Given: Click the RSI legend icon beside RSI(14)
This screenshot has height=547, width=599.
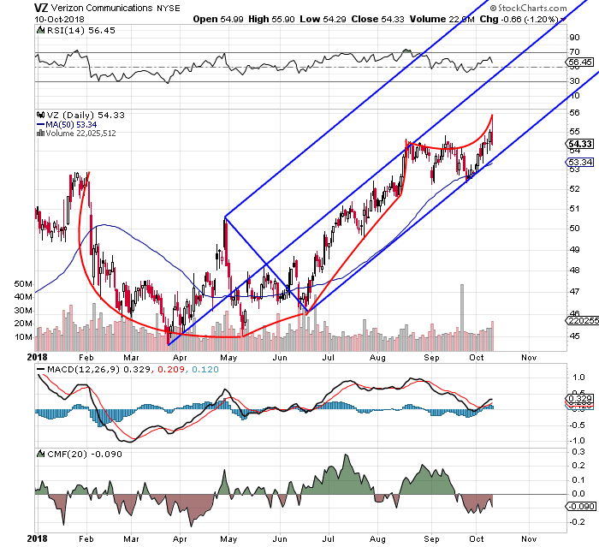Looking at the screenshot, I should coord(40,30).
